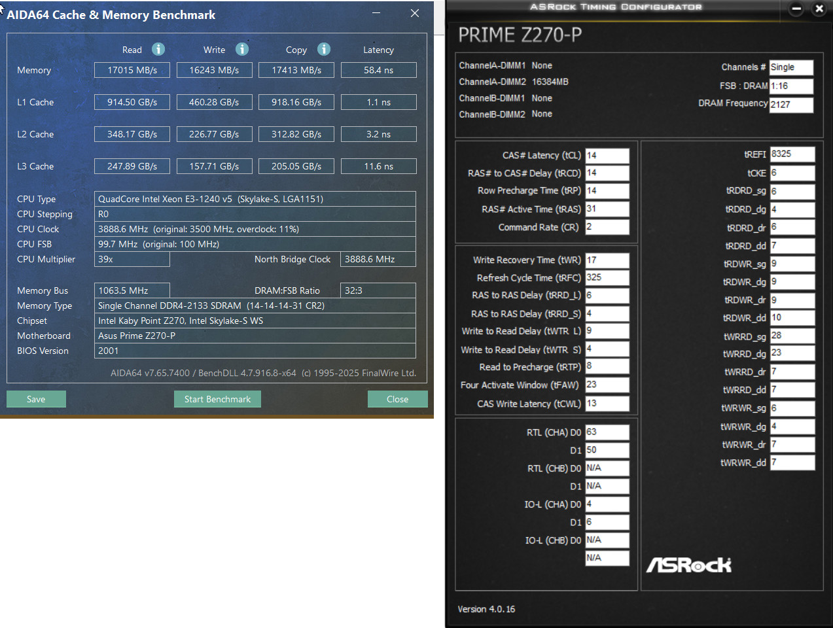Click the Start Benchmark button
The image size is (833, 628).
[217, 399]
